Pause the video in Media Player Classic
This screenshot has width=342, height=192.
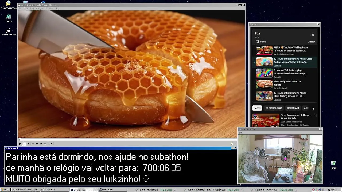pyautogui.click(x=24, y=143)
